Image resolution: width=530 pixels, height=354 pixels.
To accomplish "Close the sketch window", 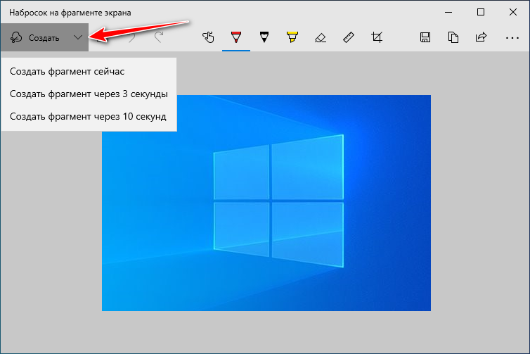I will (512, 13).
